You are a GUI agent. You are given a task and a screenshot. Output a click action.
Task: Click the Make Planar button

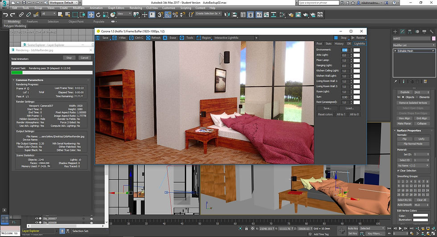[x=404, y=123]
